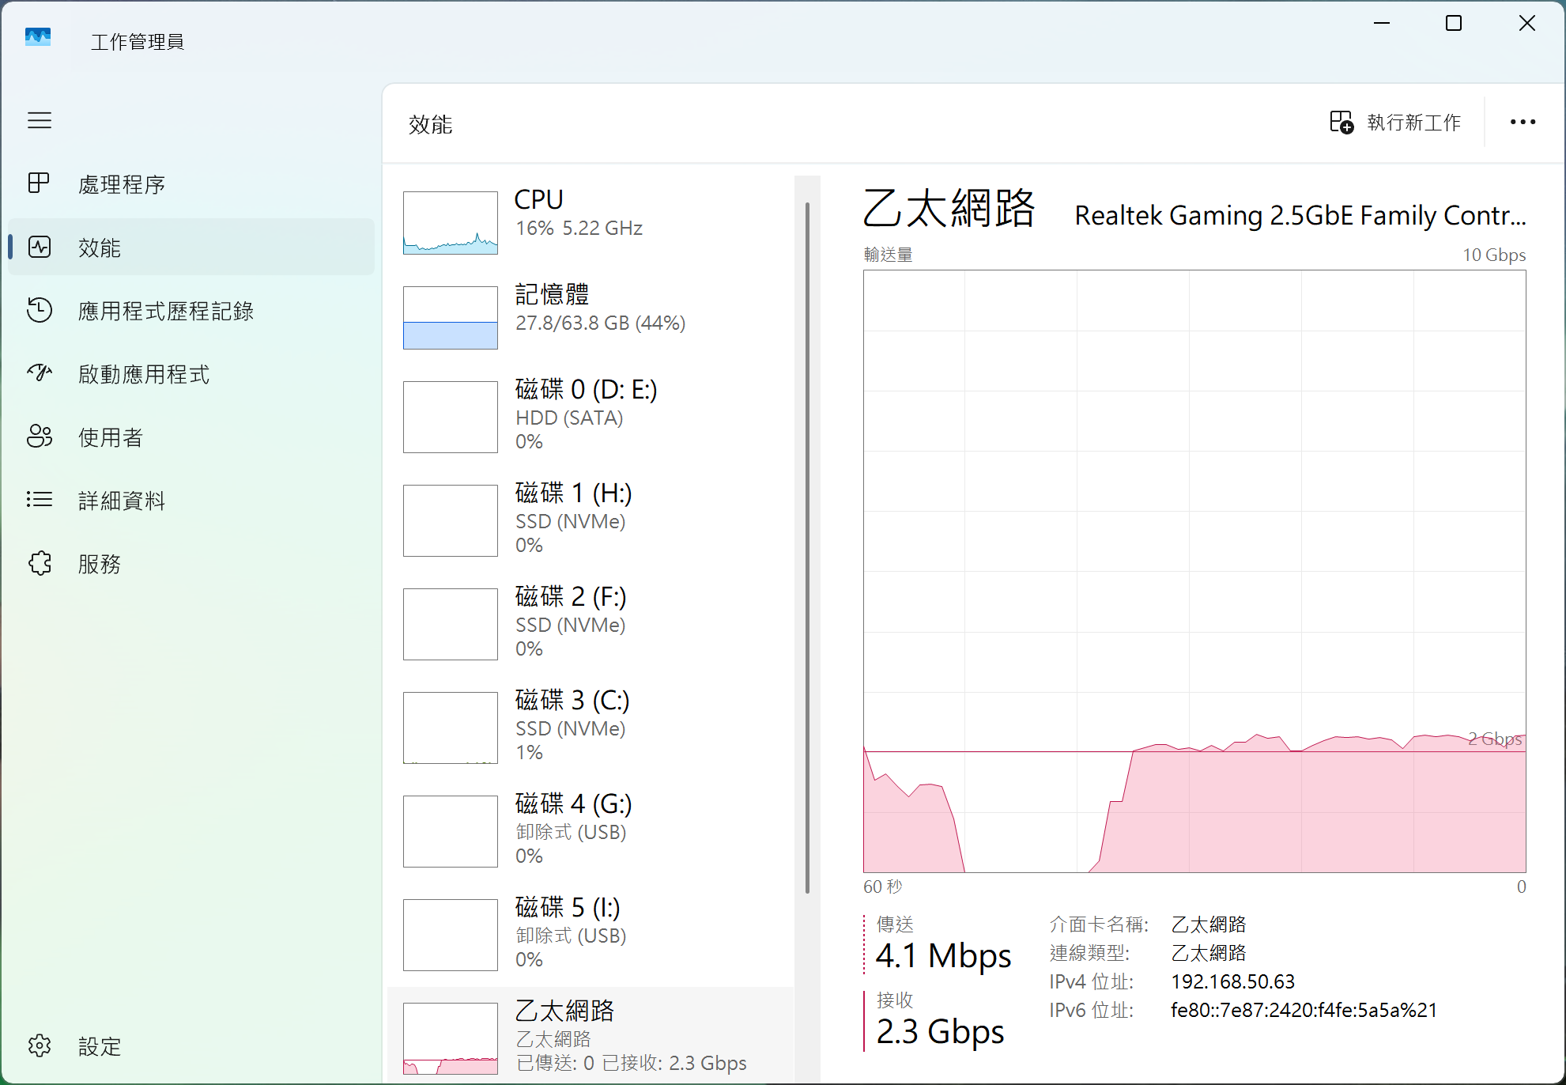Select the 啟動應用程式 startup apps icon
This screenshot has height=1085, width=1566.
pos(40,373)
